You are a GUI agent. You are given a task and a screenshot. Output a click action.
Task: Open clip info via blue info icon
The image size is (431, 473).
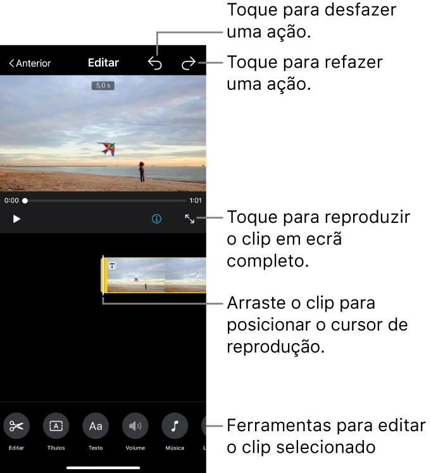[156, 218]
